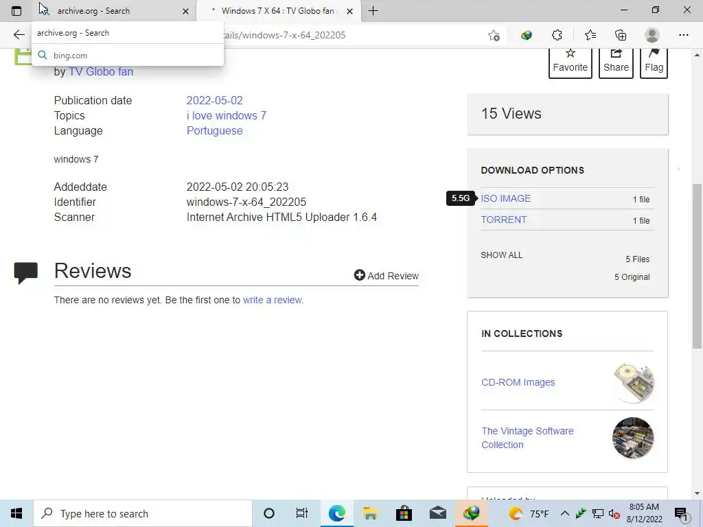
Task: Download the ISO IMAGE file
Action: (506, 198)
